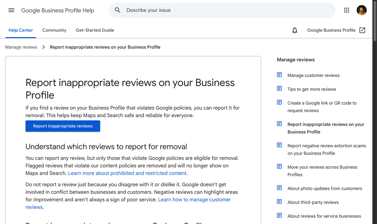Click article icon beside Create a Google link or QR code
Image resolution: width=377 pixels, height=224 pixels.
[x=279, y=102]
